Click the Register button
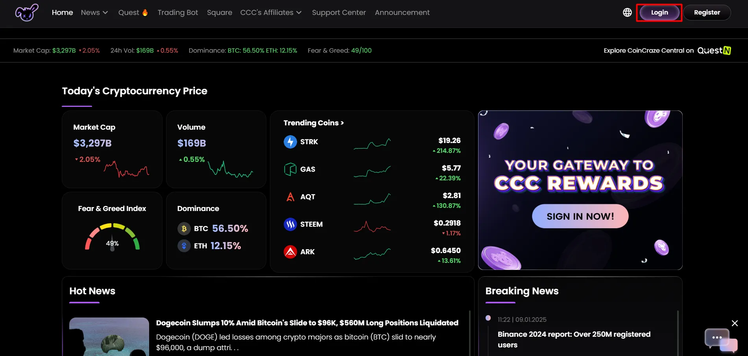 [707, 13]
